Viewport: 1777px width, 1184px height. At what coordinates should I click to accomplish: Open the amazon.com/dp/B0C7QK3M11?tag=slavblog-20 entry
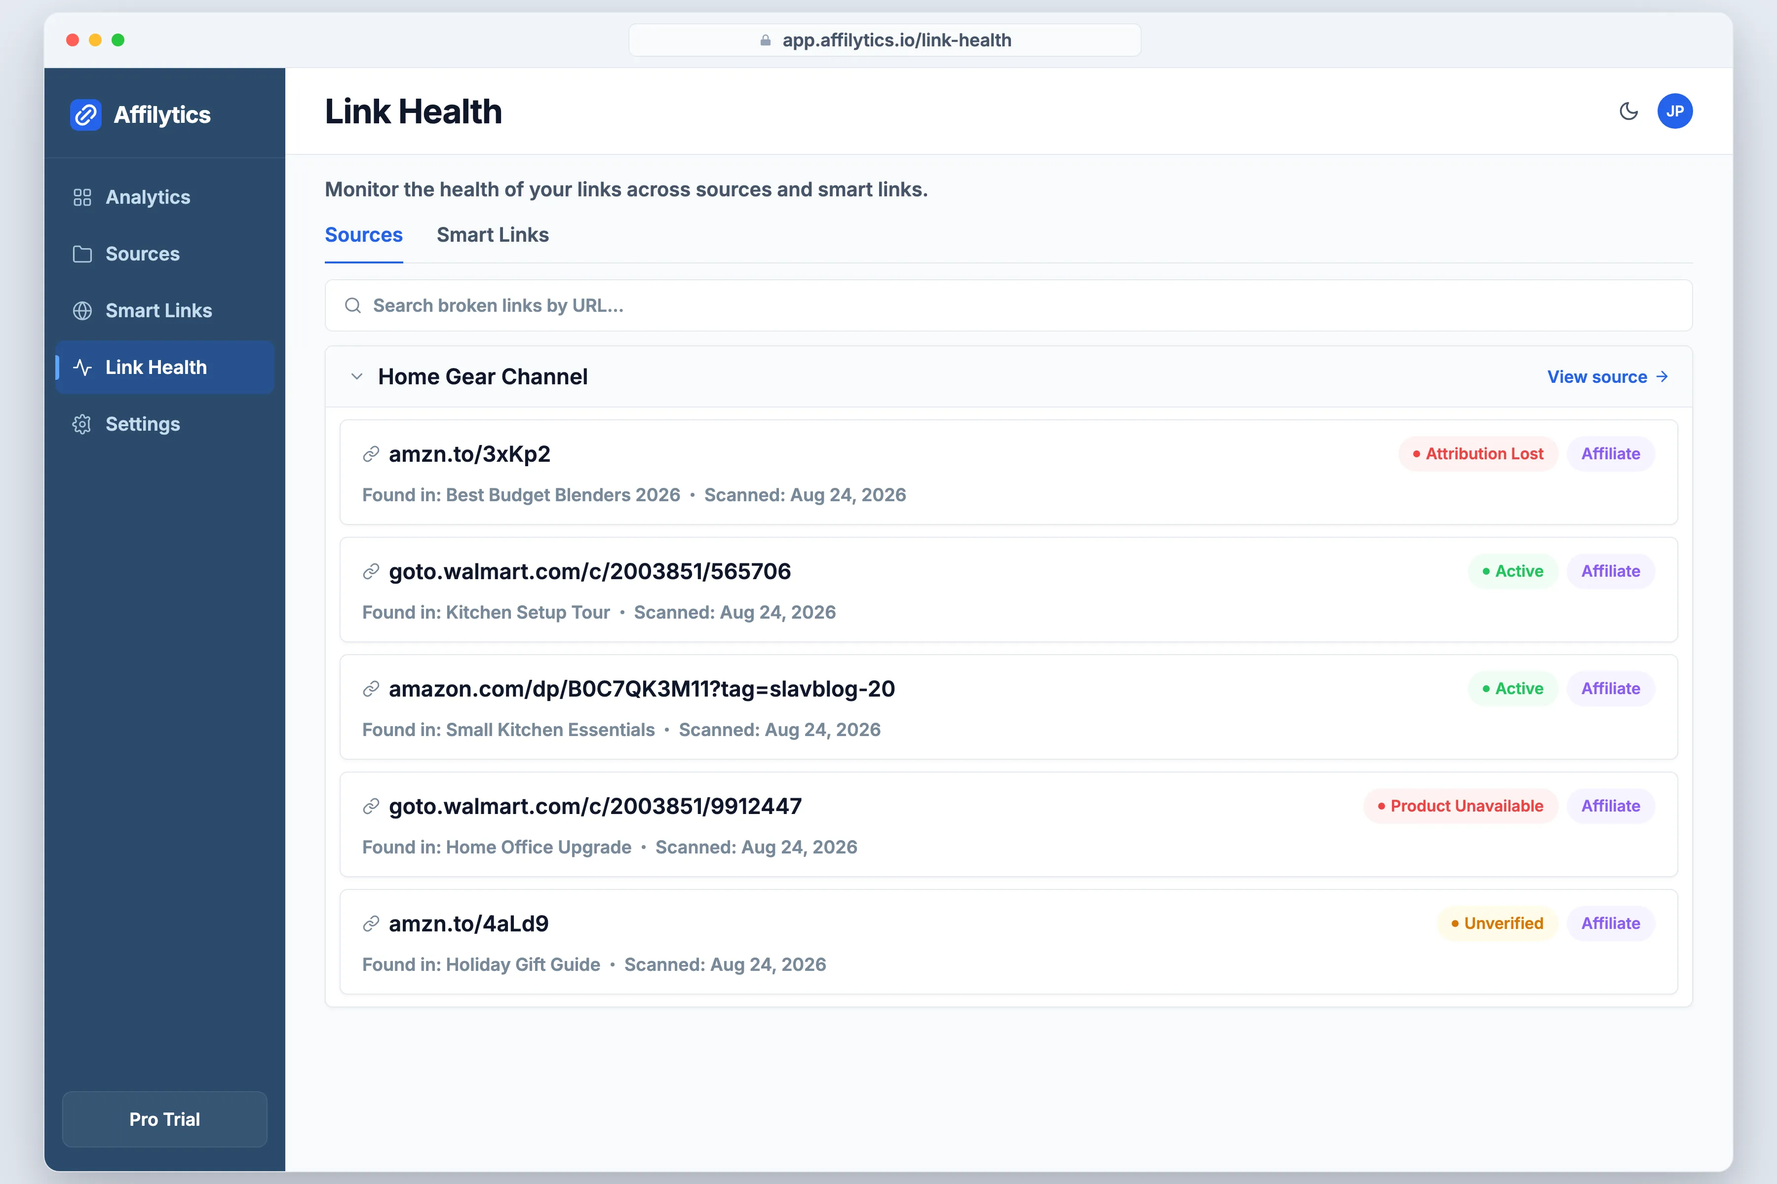tap(1008, 707)
